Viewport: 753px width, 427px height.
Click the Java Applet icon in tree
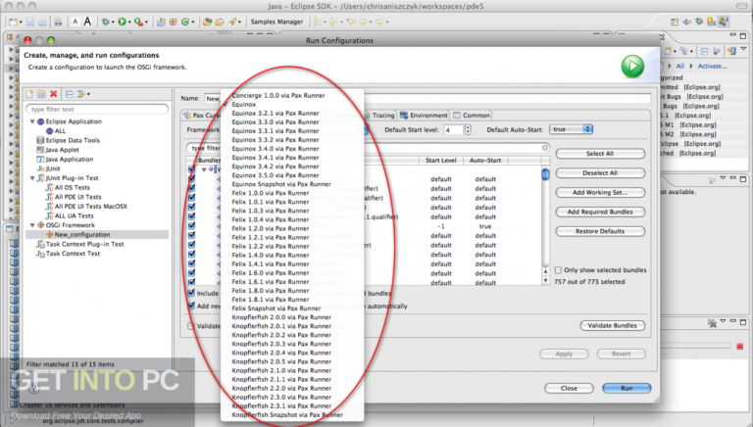(40, 149)
